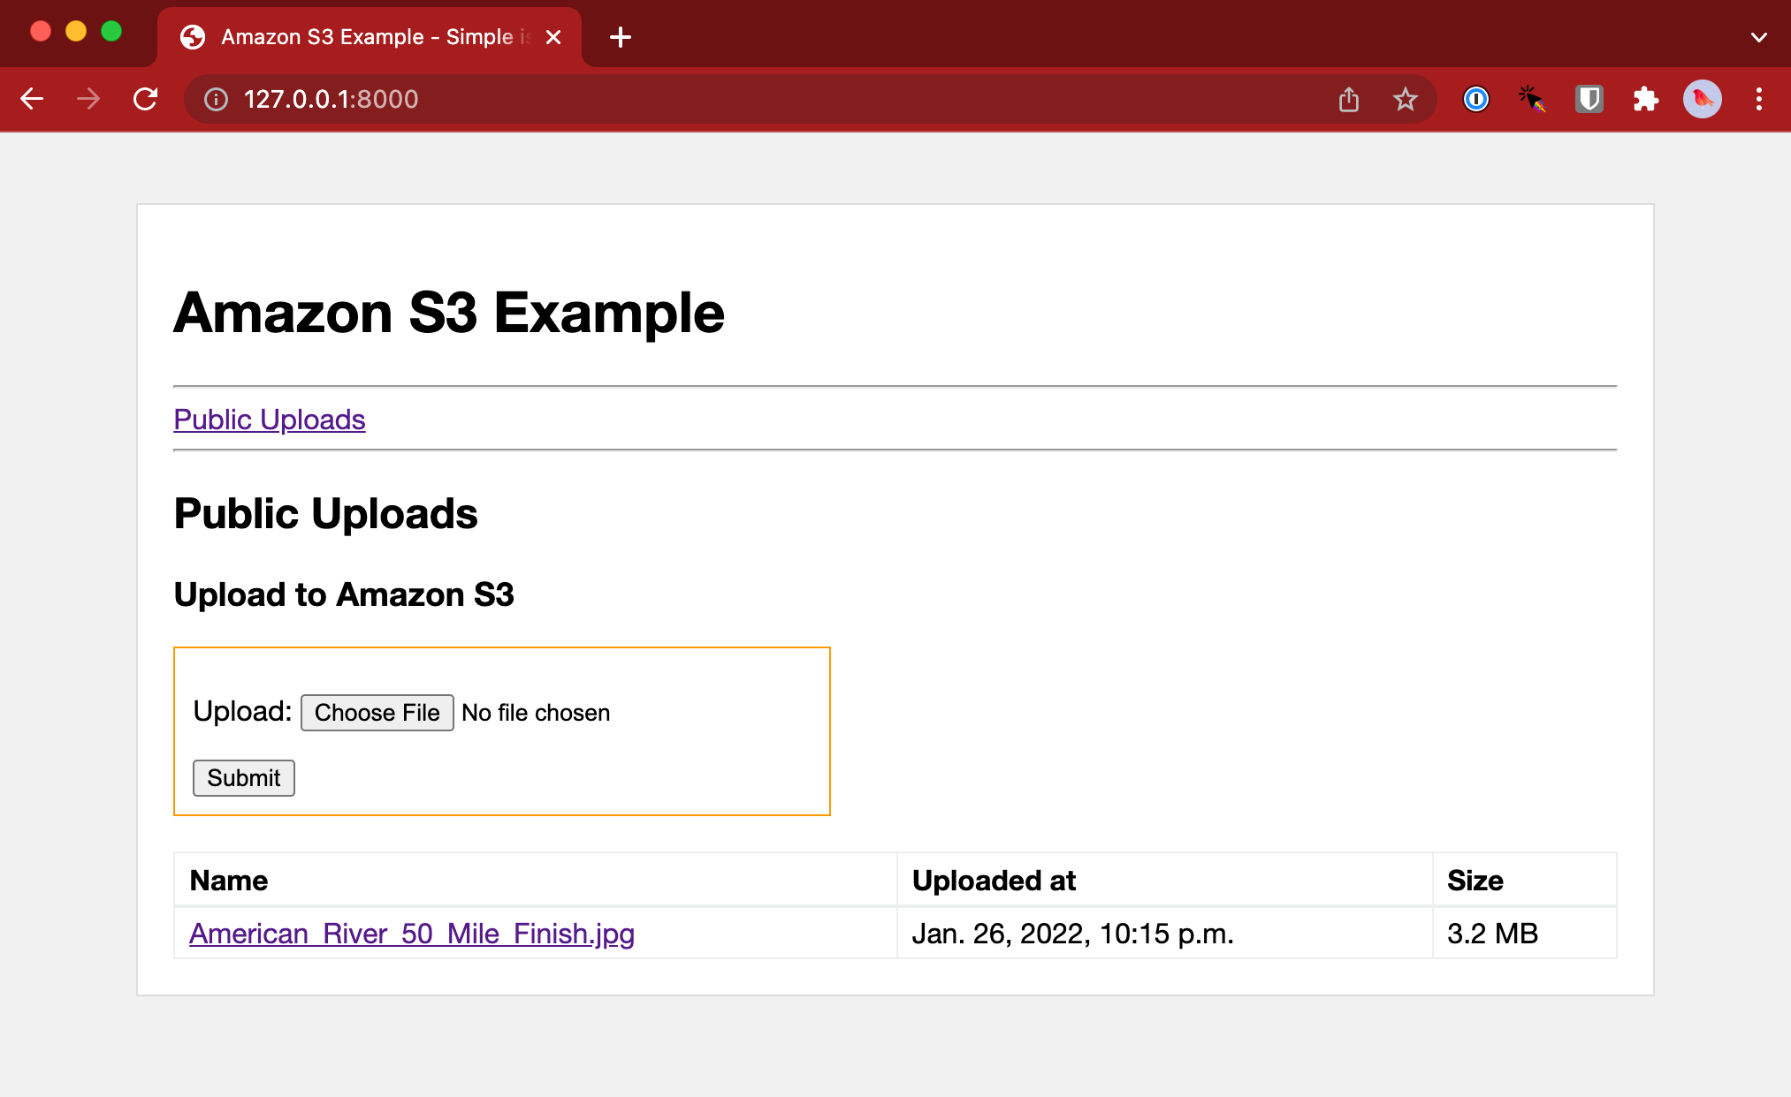Bookmark this page with the star
Image resolution: width=1791 pixels, height=1097 pixels.
coord(1405,99)
